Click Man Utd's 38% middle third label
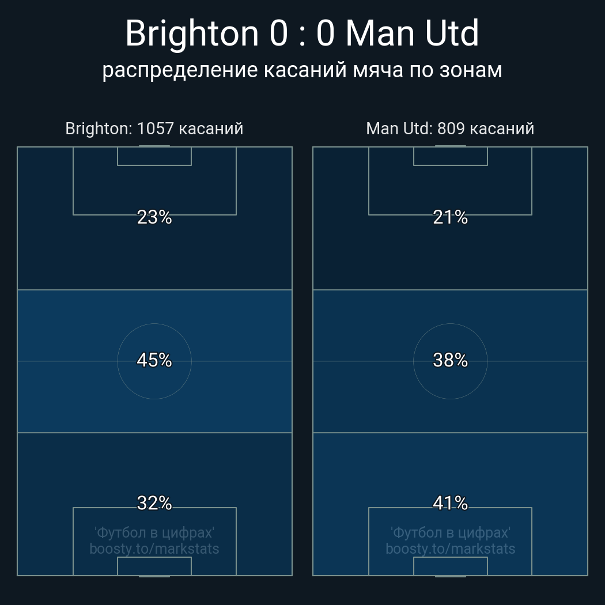 [x=450, y=360]
